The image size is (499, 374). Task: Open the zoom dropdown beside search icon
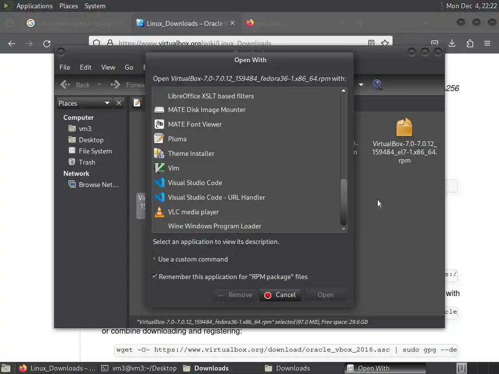(x=361, y=85)
